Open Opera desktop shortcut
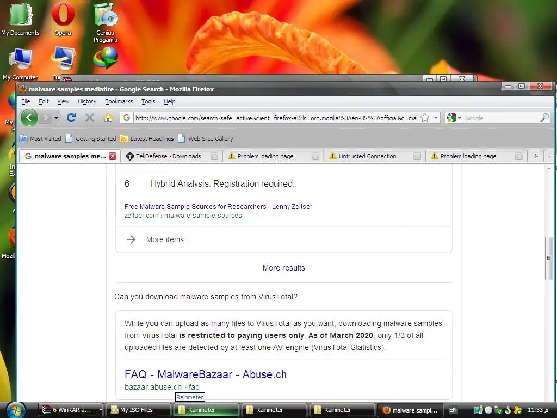The height and width of the screenshot is (418, 557). click(x=63, y=19)
